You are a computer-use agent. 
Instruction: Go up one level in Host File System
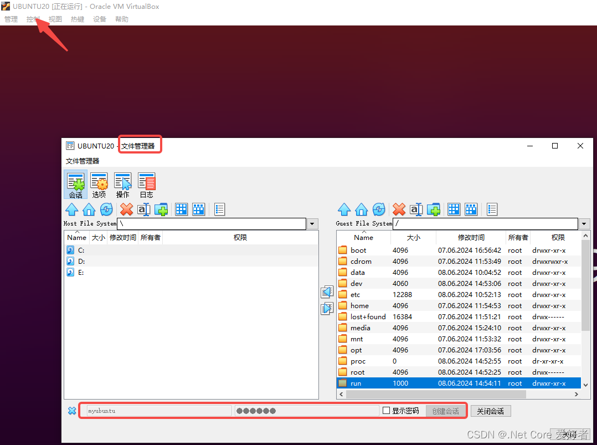pyautogui.click(x=72, y=209)
